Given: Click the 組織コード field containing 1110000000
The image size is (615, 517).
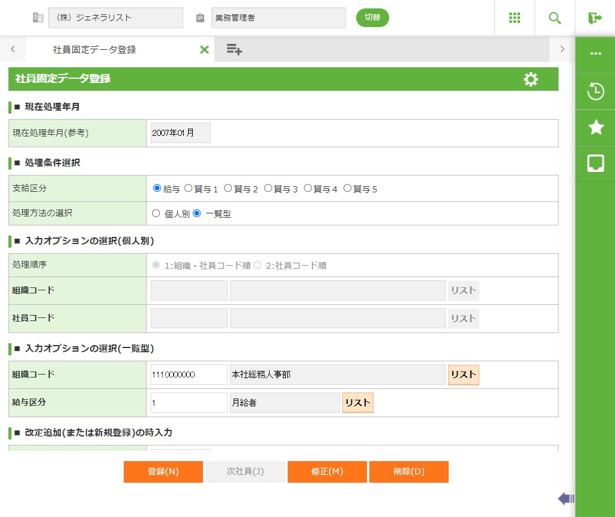Looking at the screenshot, I should [189, 375].
